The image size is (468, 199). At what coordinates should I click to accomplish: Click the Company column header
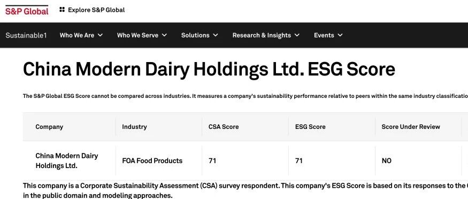49,127
